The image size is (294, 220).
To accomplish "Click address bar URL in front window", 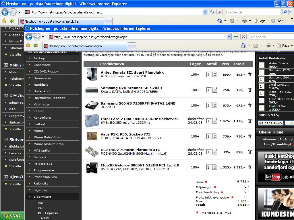I will (x=90, y=37).
